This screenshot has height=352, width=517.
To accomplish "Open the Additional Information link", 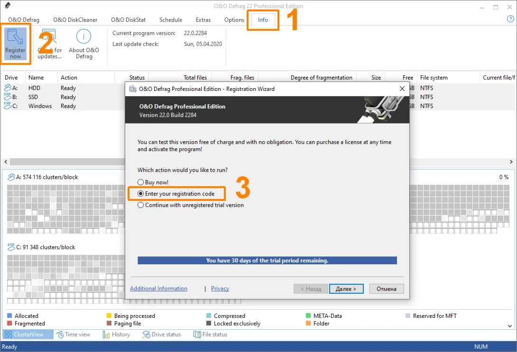I will click(158, 289).
